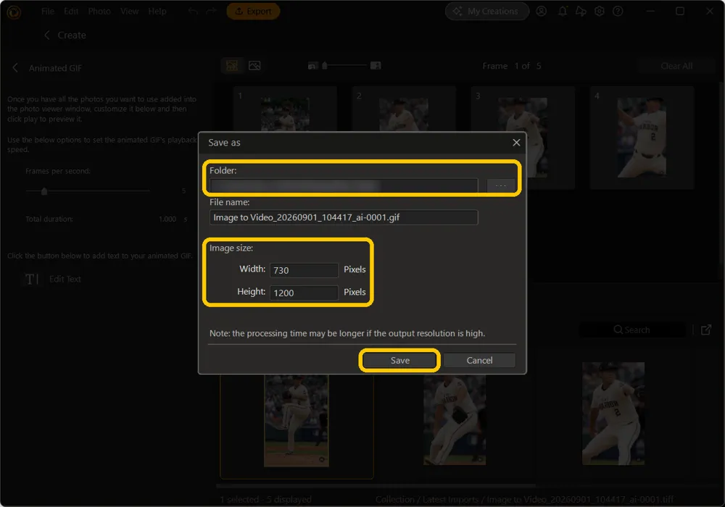Click the play store icon next to bell
The width and height of the screenshot is (725, 507).
581,11
